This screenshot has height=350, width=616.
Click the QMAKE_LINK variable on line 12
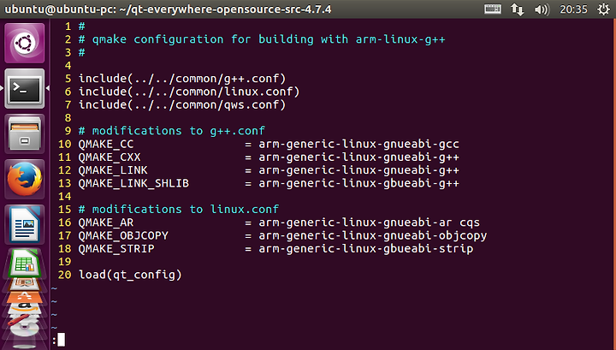pos(113,170)
